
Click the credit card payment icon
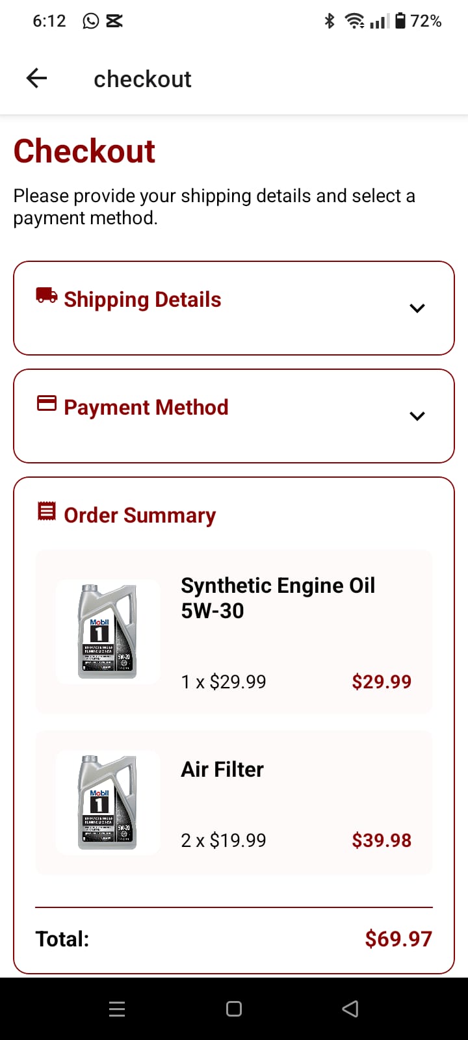point(46,404)
